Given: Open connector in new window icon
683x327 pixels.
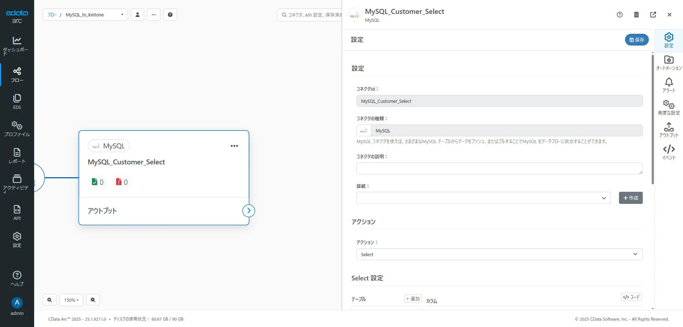Looking at the screenshot, I should click(x=653, y=15).
